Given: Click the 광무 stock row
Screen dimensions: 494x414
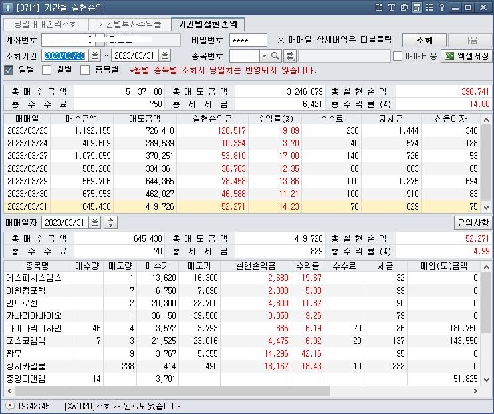Looking at the screenshot, I should (x=242, y=353).
